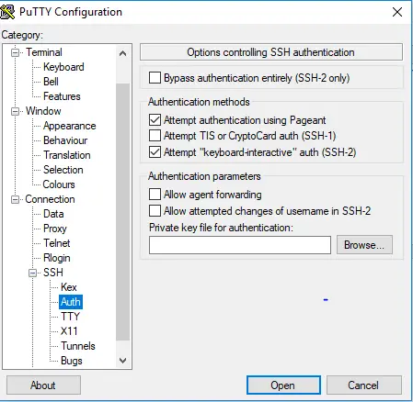413x402 pixels.
Task: Collapse the Window category node
Action: click(x=15, y=111)
